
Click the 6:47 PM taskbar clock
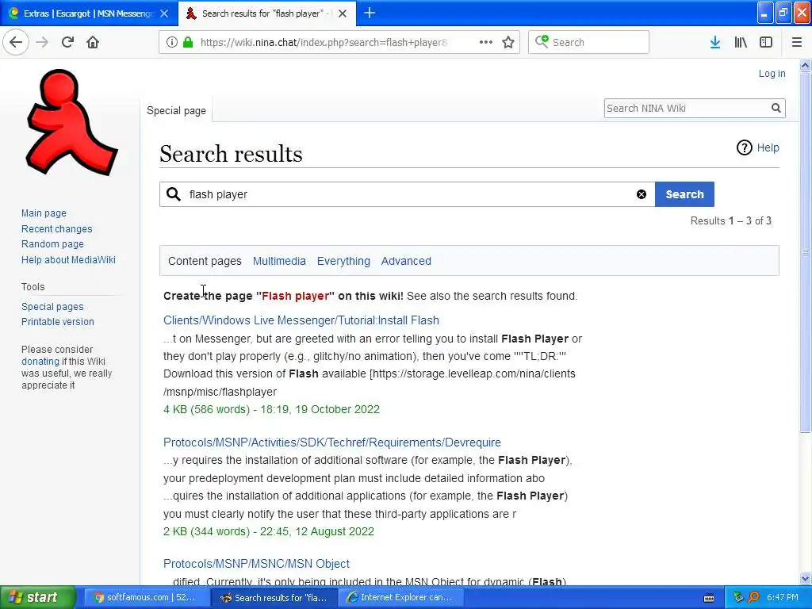point(783,597)
